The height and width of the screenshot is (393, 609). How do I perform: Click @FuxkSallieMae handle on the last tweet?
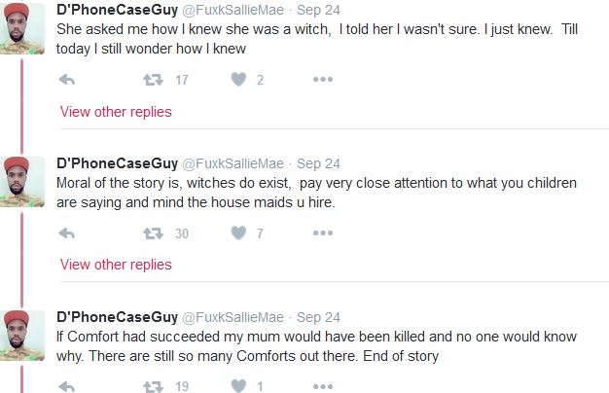click(233, 317)
